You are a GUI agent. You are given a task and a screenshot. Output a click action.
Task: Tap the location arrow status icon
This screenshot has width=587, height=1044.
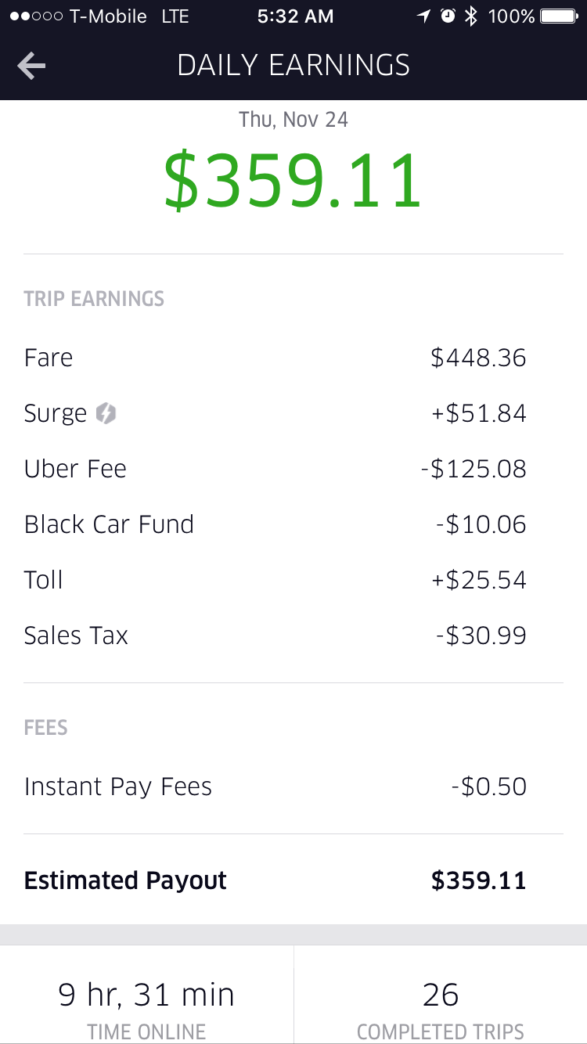424,16
